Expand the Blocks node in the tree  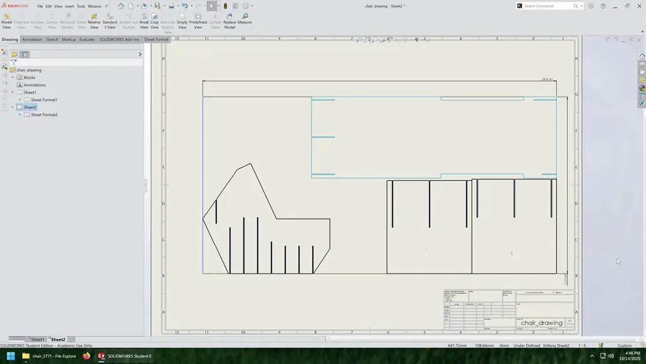coord(12,77)
